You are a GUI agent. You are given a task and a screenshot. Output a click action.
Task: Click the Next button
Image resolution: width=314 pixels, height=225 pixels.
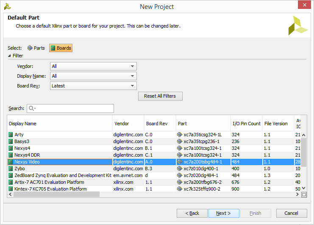coord(224,213)
